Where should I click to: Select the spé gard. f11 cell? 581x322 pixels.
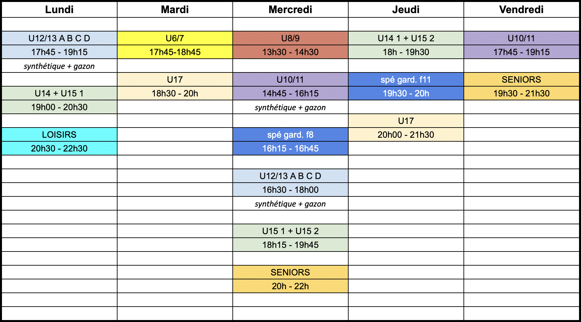pyautogui.click(x=406, y=79)
